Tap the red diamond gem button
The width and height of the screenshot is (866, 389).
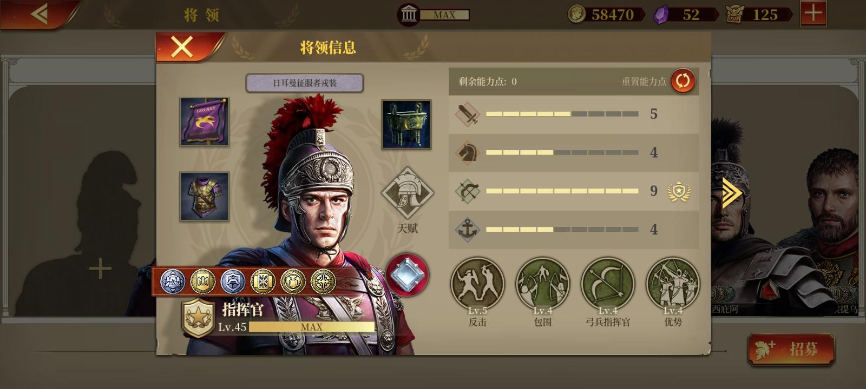pyautogui.click(x=407, y=275)
